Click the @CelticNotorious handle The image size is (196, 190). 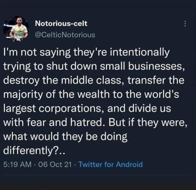click(65, 35)
